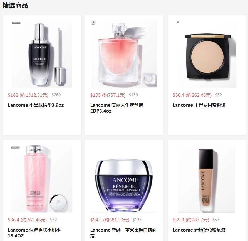The height and width of the screenshot is (241, 248).
Task: Click the $94.5 price of night cream
Action: [110, 220]
